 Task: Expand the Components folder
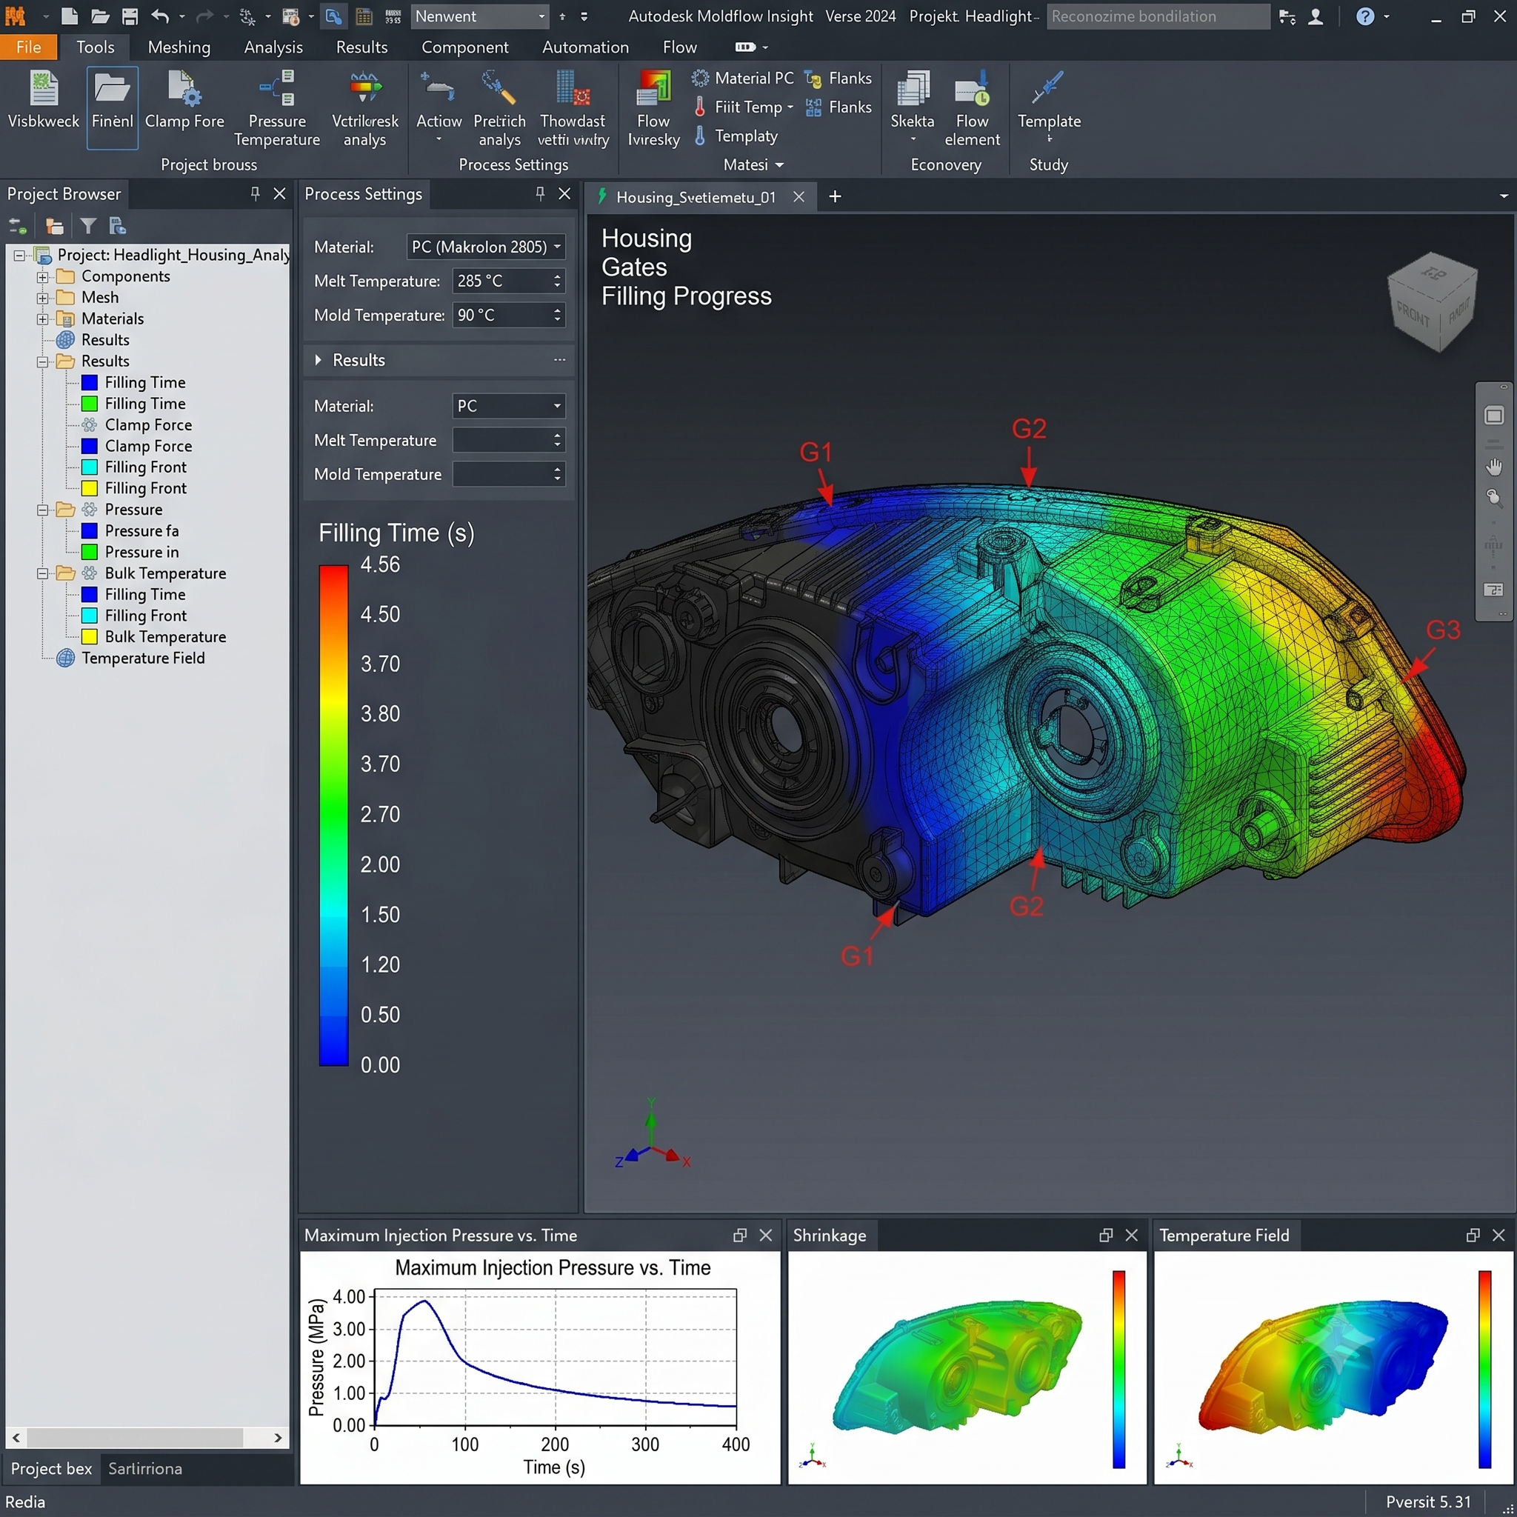click(x=43, y=277)
